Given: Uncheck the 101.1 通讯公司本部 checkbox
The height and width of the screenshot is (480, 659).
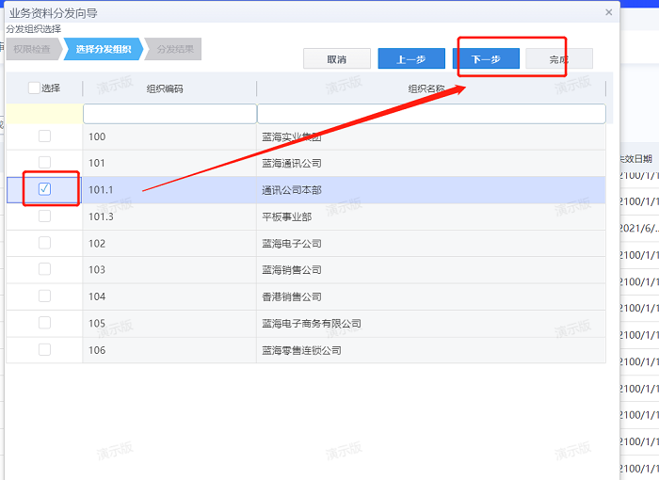Looking at the screenshot, I should click(x=44, y=189).
